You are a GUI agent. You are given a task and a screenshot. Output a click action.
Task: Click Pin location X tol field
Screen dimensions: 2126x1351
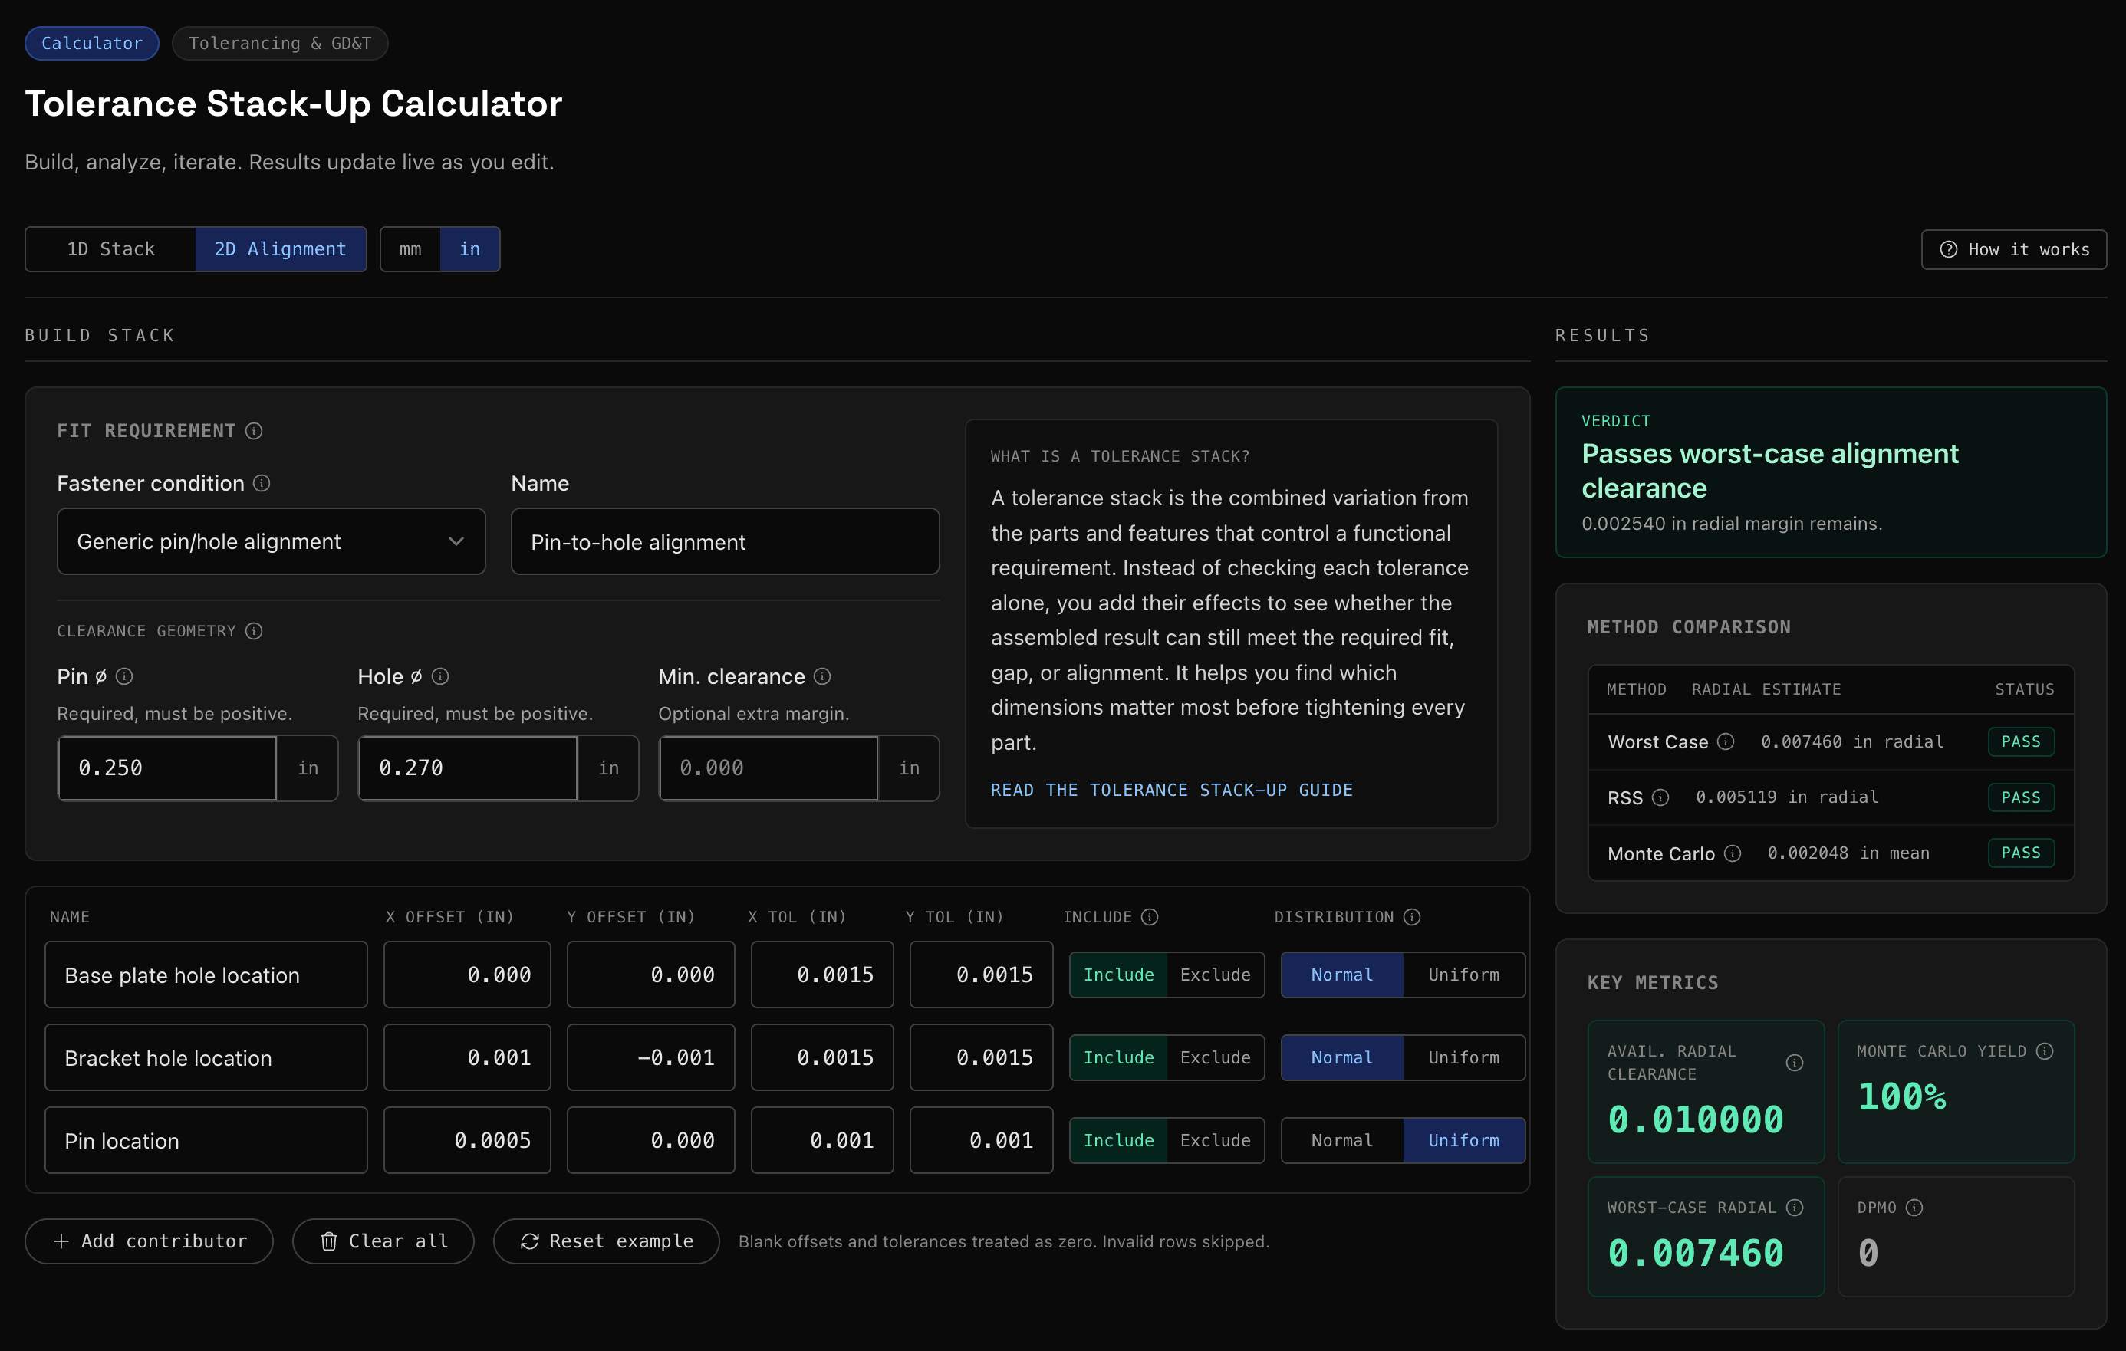click(822, 1140)
